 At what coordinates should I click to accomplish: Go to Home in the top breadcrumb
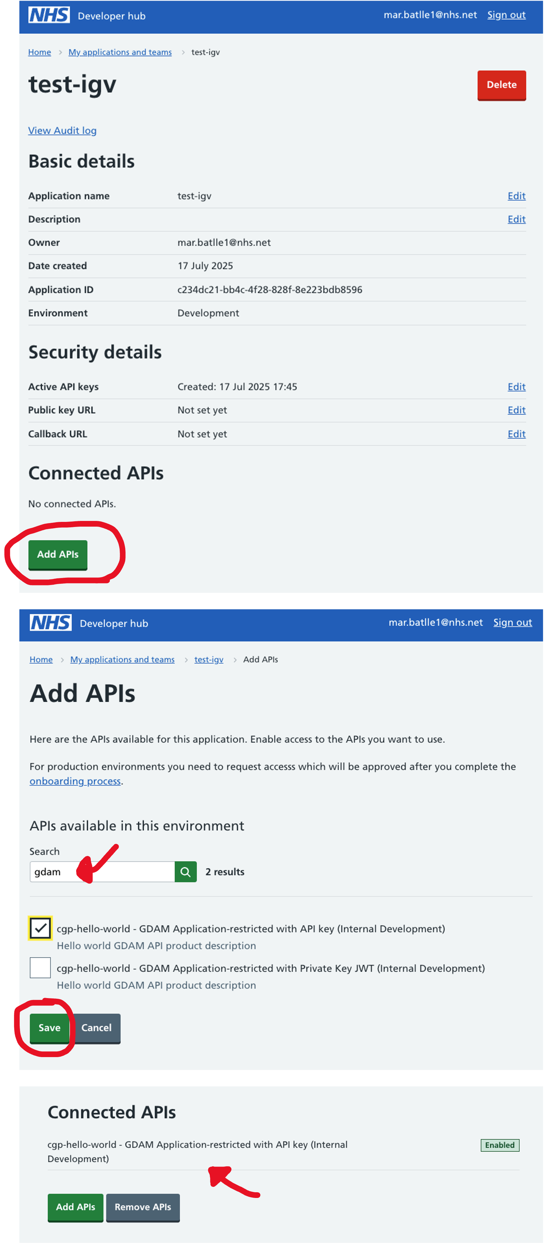click(40, 52)
